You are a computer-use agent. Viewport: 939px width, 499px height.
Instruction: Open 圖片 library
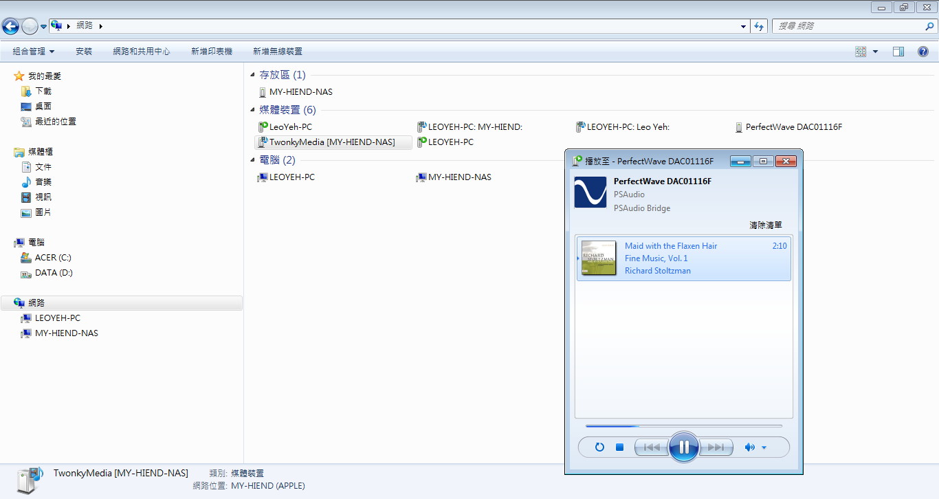[36, 212]
